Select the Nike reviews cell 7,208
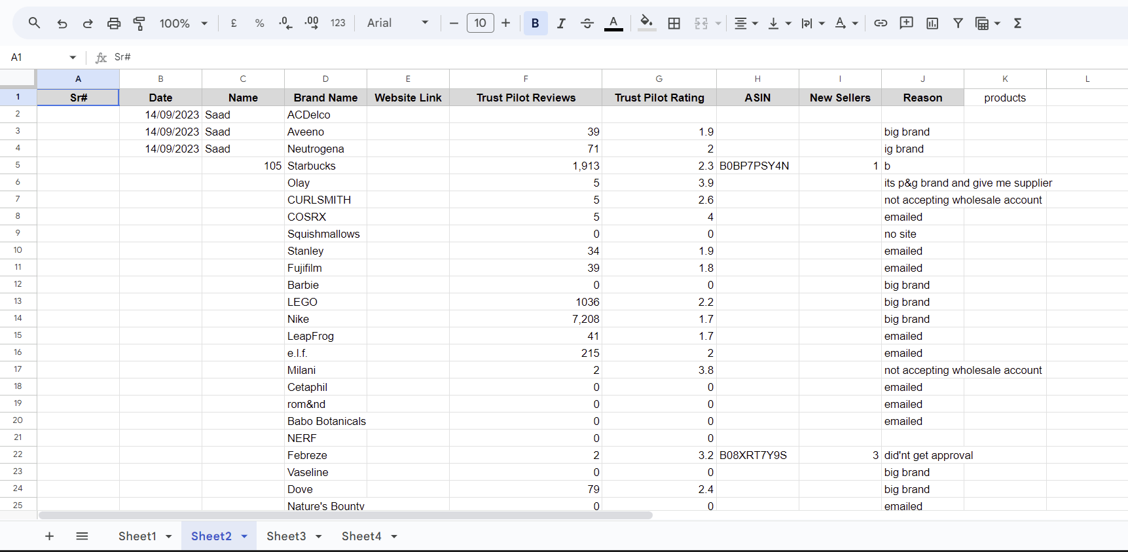 click(x=526, y=319)
